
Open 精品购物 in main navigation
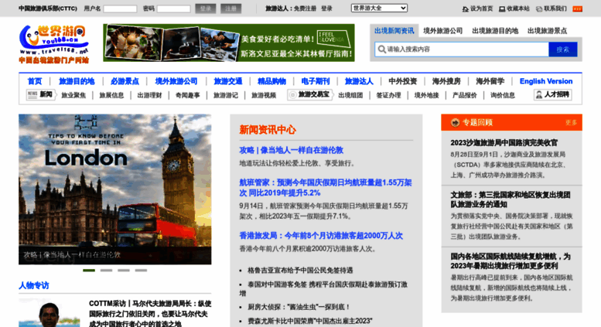(x=271, y=81)
